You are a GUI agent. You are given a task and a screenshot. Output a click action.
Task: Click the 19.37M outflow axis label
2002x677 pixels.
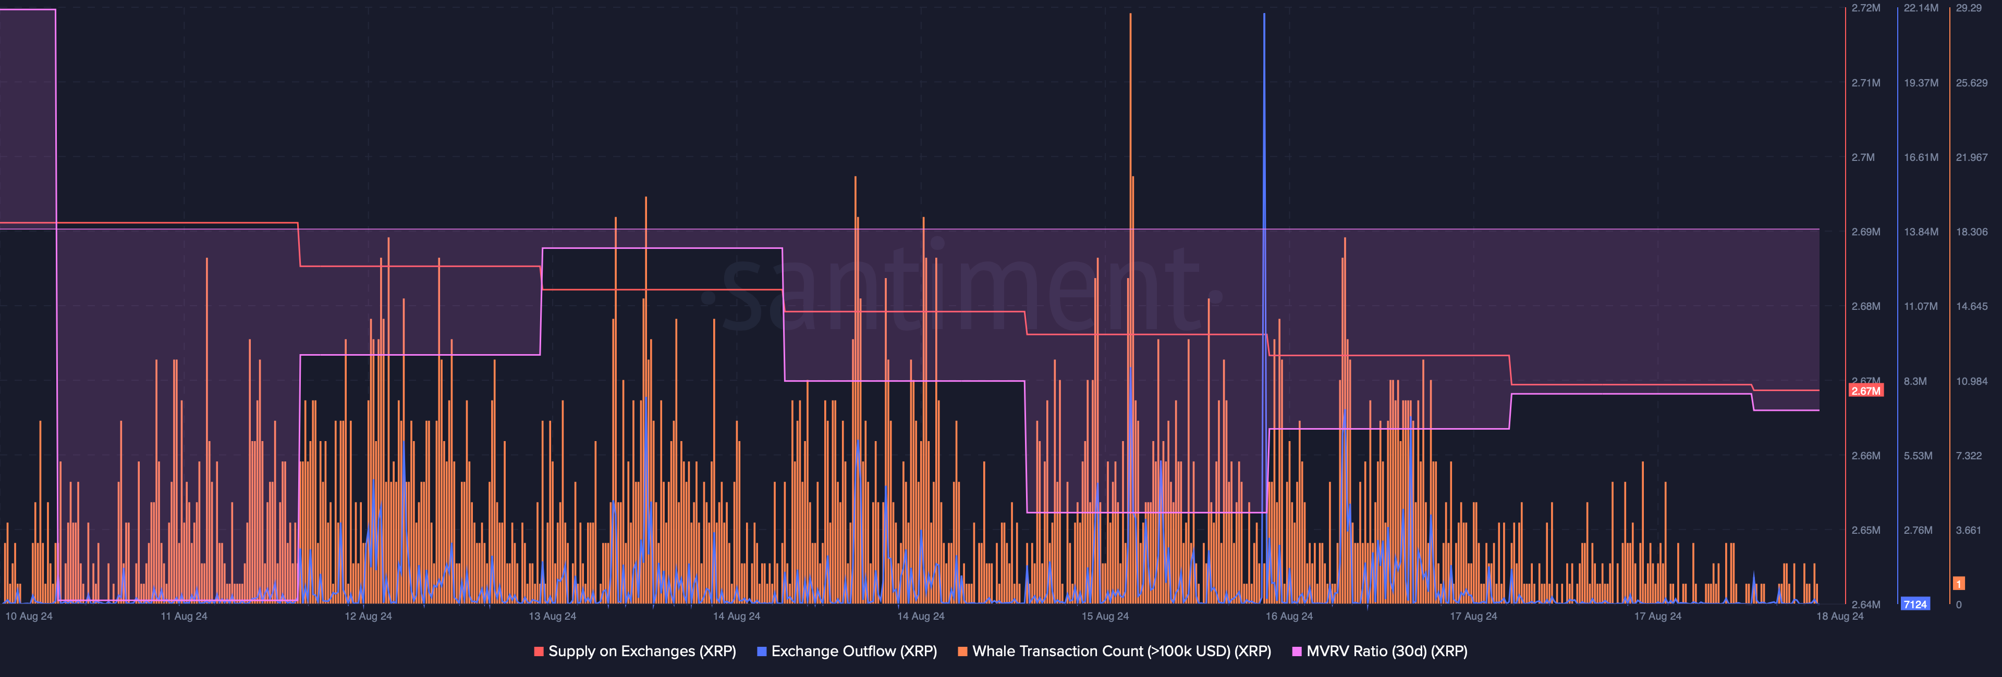pyautogui.click(x=1921, y=83)
